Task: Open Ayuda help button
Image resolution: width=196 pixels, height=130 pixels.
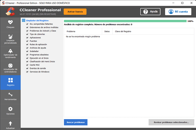Action: coord(150,12)
